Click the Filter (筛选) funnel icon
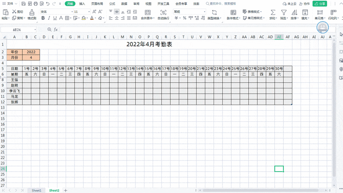This screenshot has width=343, height=193. click(284, 12)
